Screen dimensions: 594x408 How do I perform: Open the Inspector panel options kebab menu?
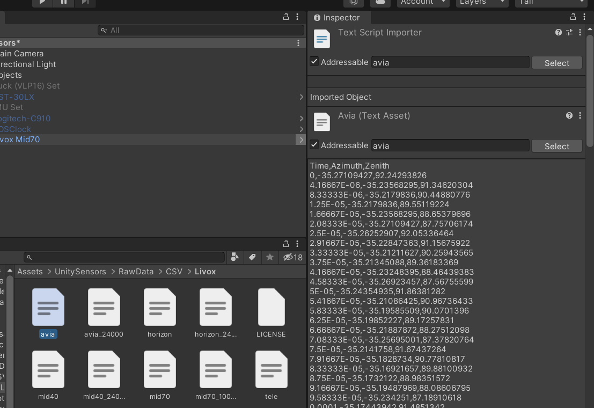coord(584,17)
